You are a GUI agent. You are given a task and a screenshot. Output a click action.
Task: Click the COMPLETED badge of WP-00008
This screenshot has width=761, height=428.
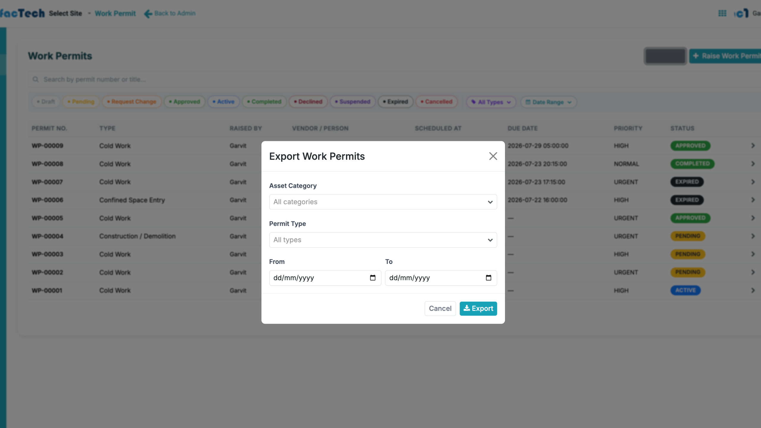coord(692,164)
